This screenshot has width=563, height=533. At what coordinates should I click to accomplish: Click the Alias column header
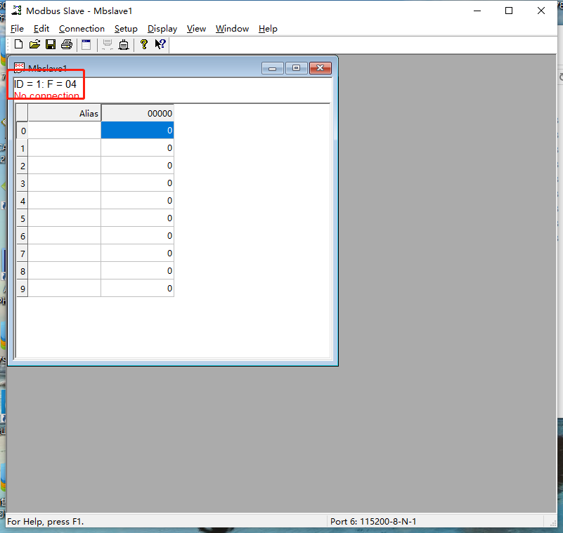coord(65,113)
